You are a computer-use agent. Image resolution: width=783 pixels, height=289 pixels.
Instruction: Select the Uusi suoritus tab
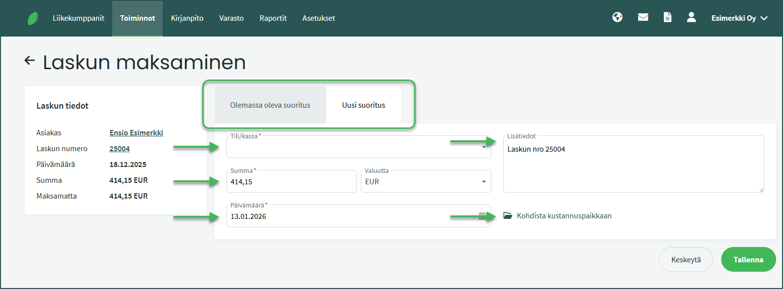[x=363, y=105]
